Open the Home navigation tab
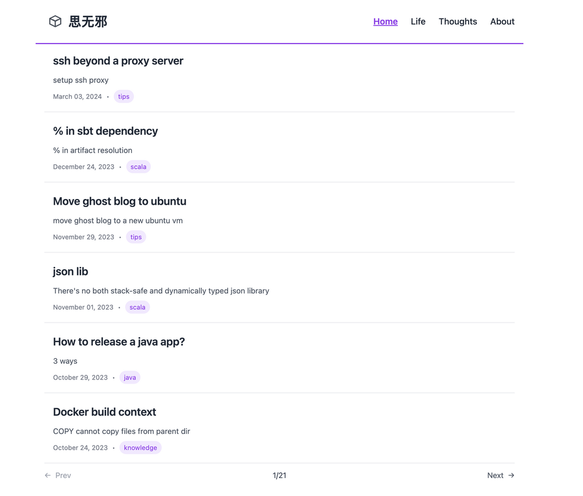The width and height of the screenshot is (583, 496). (x=385, y=21)
